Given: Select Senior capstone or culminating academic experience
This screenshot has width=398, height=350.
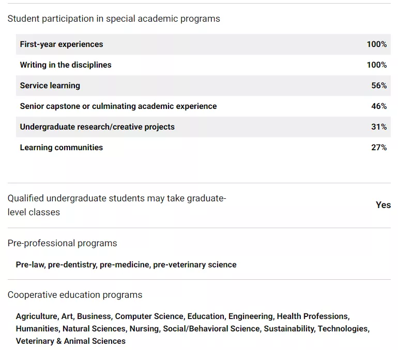Looking at the screenshot, I should pos(118,106).
